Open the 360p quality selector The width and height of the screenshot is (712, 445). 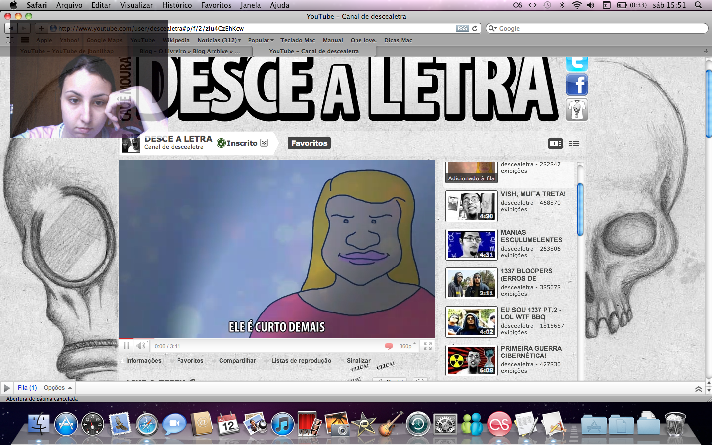[407, 346]
